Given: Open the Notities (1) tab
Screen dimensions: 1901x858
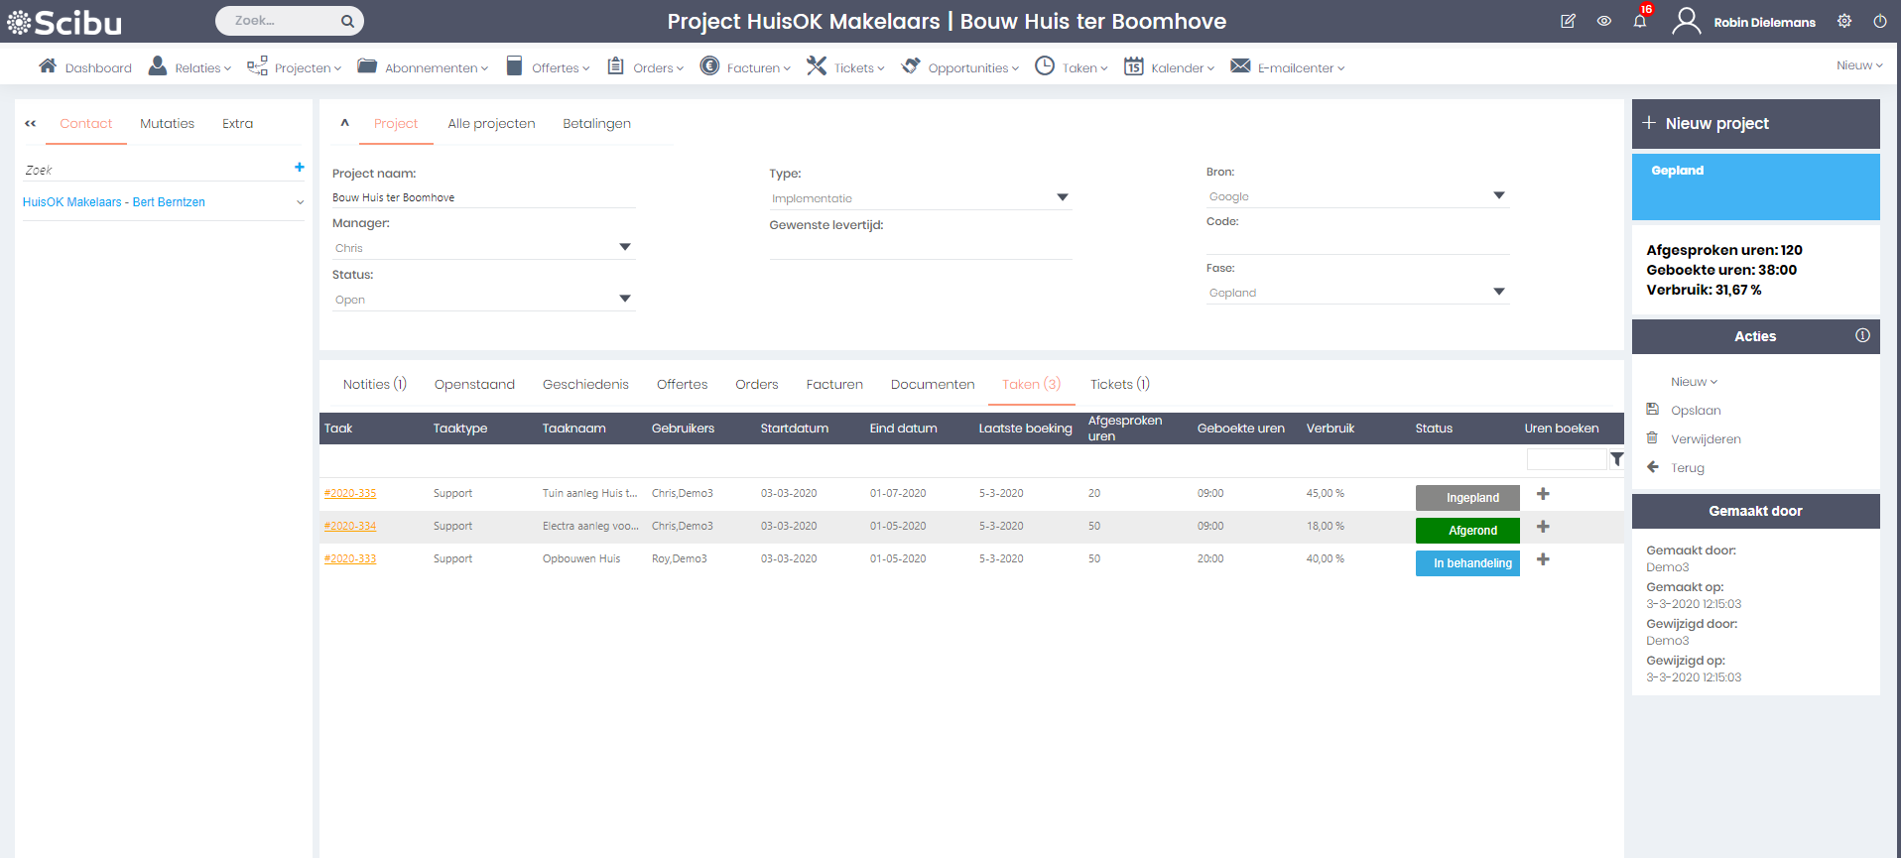Looking at the screenshot, I should point(375,385).
